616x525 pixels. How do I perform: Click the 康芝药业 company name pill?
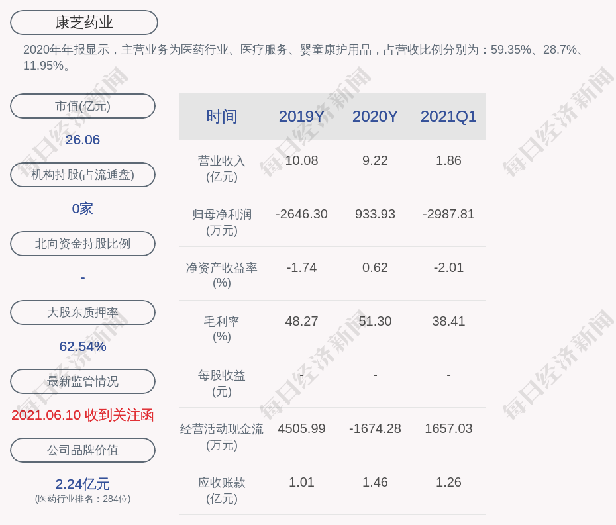pyautogui.click(x=84, y=23)
